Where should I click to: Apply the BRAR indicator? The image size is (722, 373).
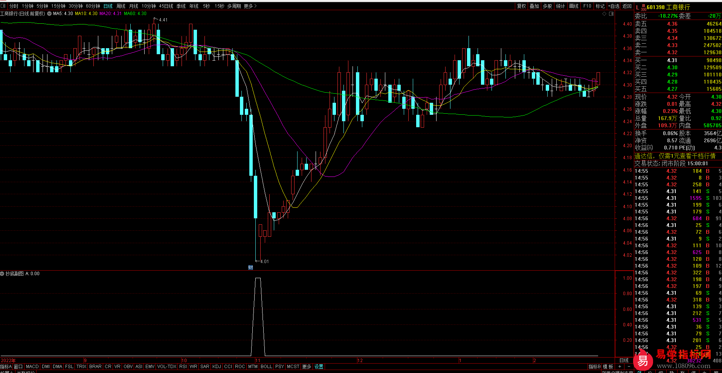pos(95,366)
